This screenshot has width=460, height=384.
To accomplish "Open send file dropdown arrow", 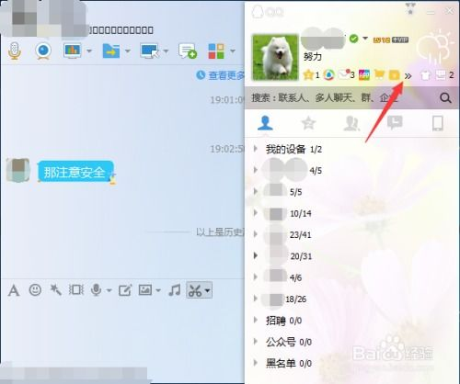I will (x=128, y=51).
